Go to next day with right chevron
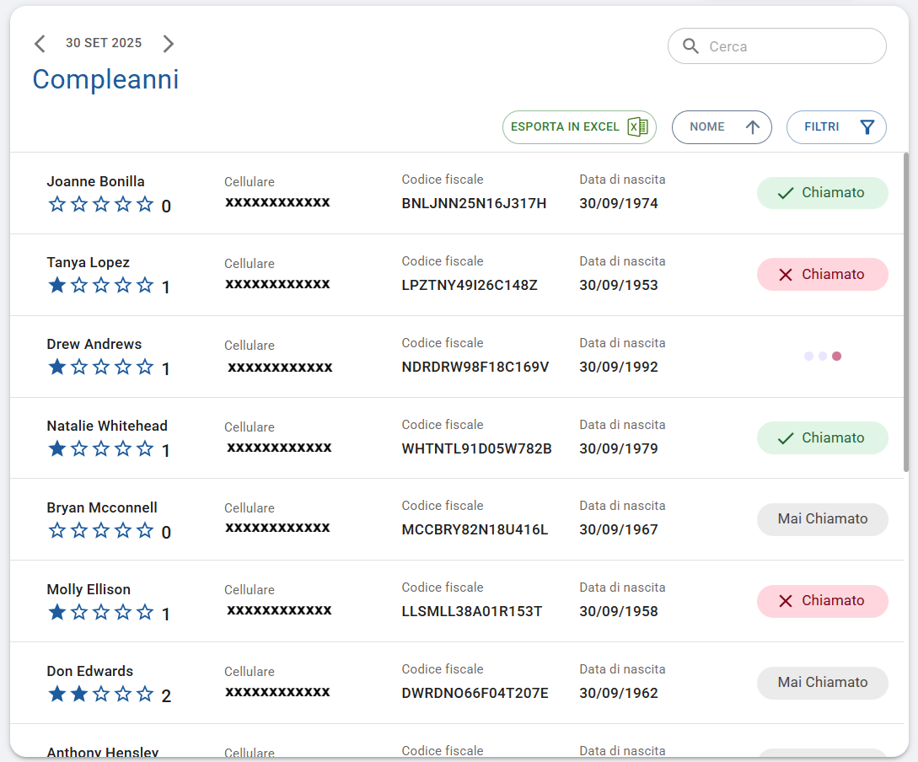Viewport: 918px width, 762px height. click(x=168, y=44)
